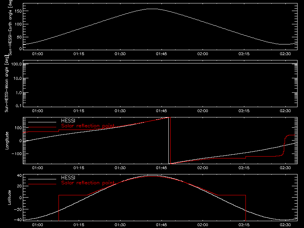Image resolution: width=304 pixels, height=228 pixels.
Task: Click the 100.0 tick on Moon angle plot
Action: click(x=16, y=64)
